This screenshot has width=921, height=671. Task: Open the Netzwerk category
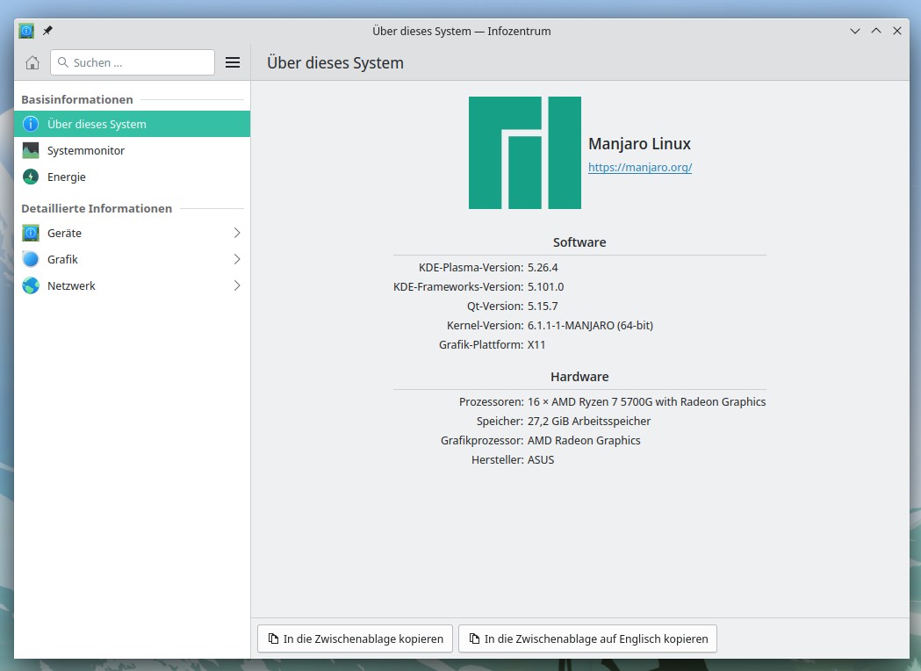click(133, 285)
